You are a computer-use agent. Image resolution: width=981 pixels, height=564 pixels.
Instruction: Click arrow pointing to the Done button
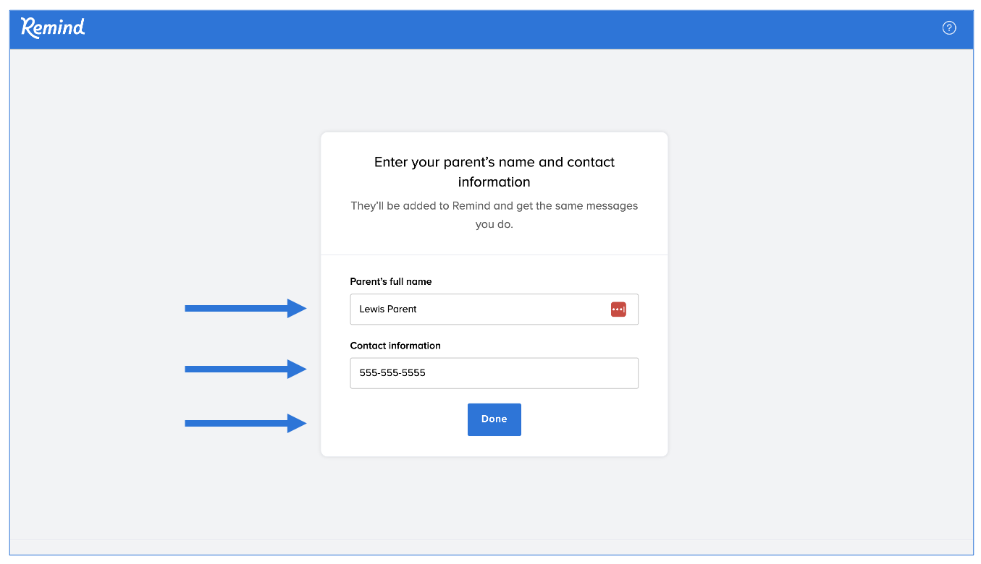click(246, 424)
